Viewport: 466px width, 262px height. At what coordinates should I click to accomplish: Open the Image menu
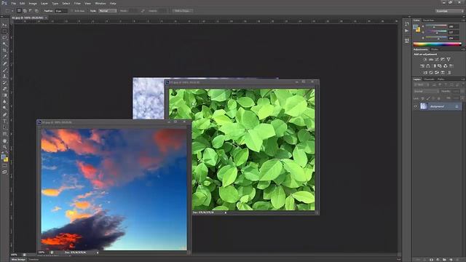coord(33,3)
